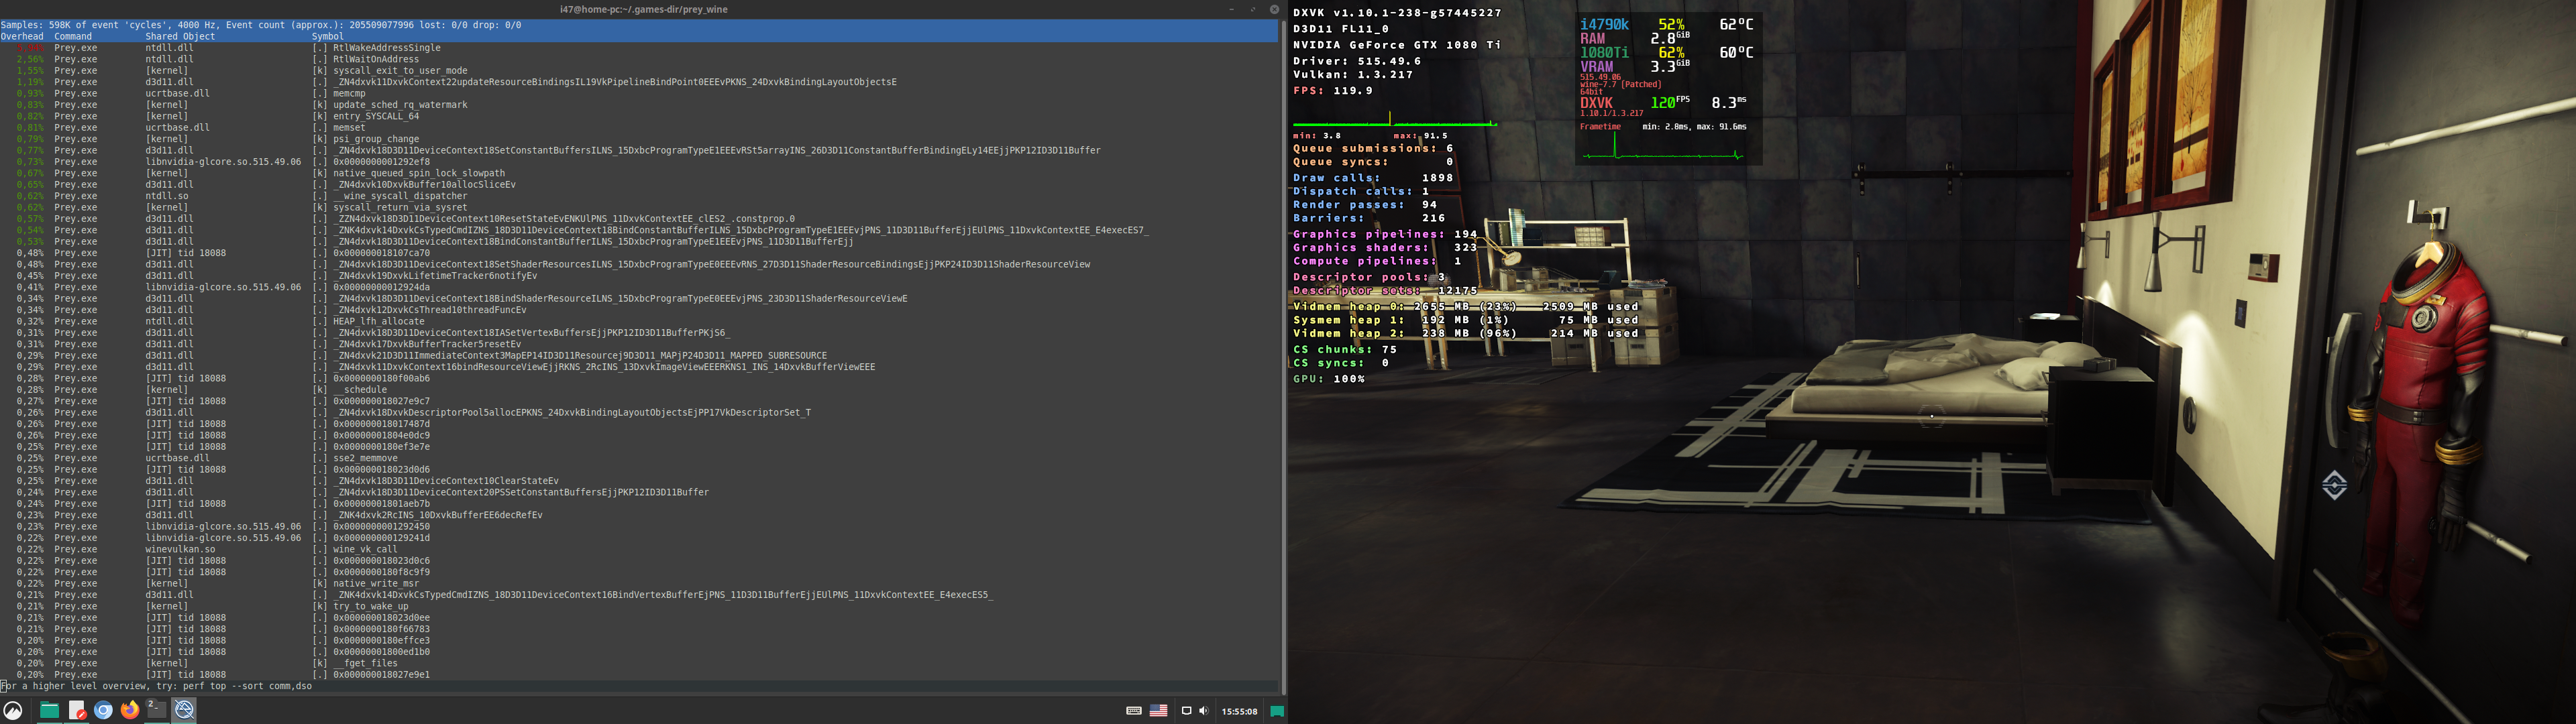Click the 'Barriers: 216' overlay line
2576x724 pixels.
1369,218
